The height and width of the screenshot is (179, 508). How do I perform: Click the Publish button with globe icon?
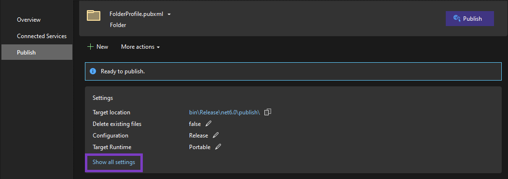[x=469, y=19]
